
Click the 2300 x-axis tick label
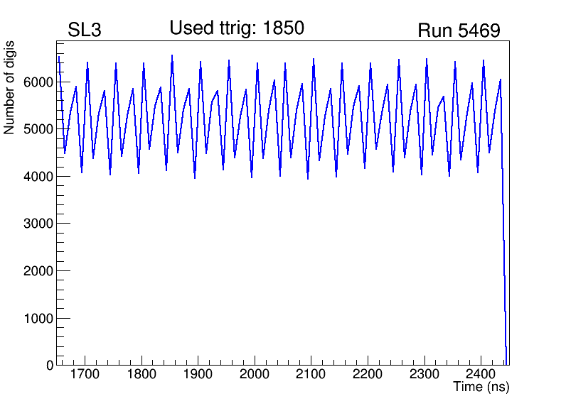click(x=424, y=374)
